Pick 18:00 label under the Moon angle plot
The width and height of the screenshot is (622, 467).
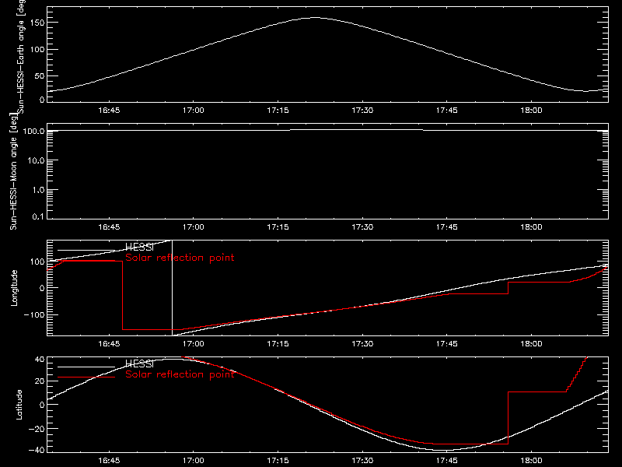coord(532,227)
